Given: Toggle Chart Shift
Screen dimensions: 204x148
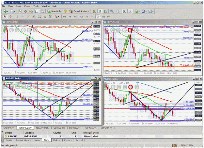Looking at the screenshot, I should [130, 11].
